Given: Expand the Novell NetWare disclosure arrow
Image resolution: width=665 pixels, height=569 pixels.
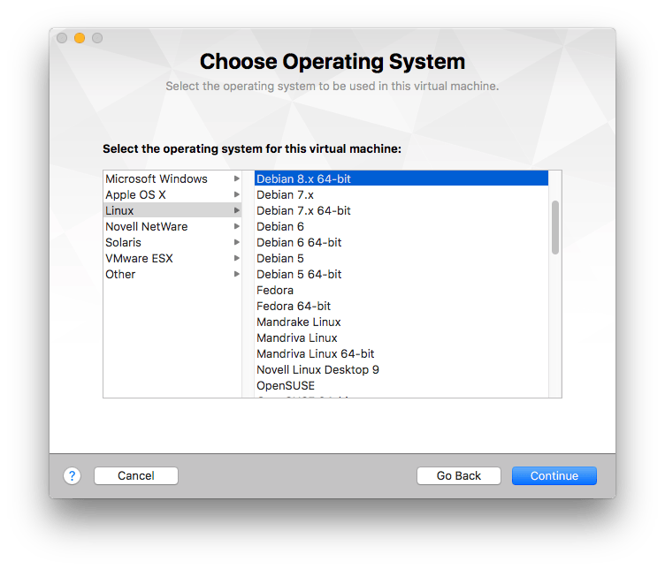Looking at the screenshot, I should tap(236, 226).
